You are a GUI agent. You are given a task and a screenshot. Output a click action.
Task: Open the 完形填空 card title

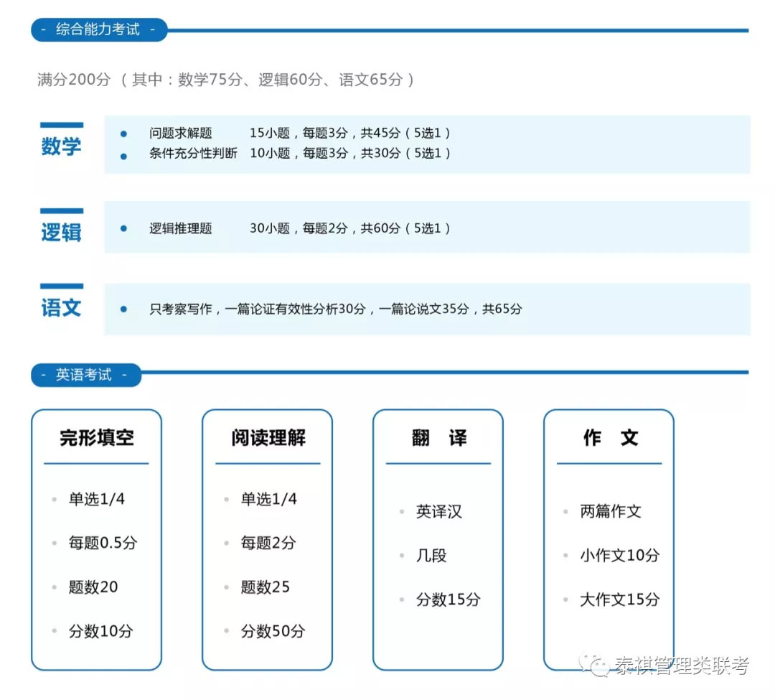click(x=96, y=438)
